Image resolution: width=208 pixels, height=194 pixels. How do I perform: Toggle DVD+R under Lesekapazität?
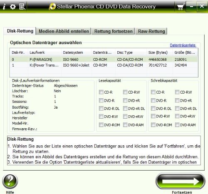[x=125, y=100]
